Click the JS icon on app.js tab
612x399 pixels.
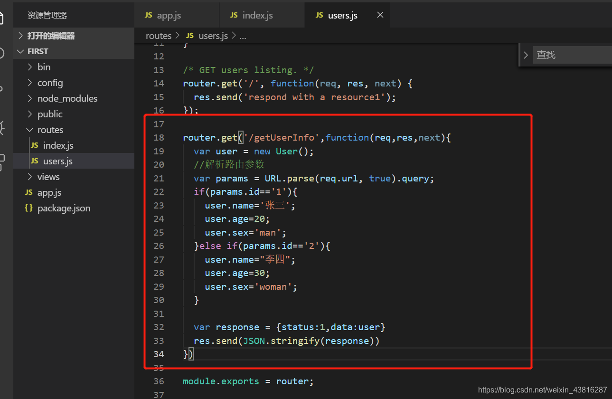[x=149, y=15]
